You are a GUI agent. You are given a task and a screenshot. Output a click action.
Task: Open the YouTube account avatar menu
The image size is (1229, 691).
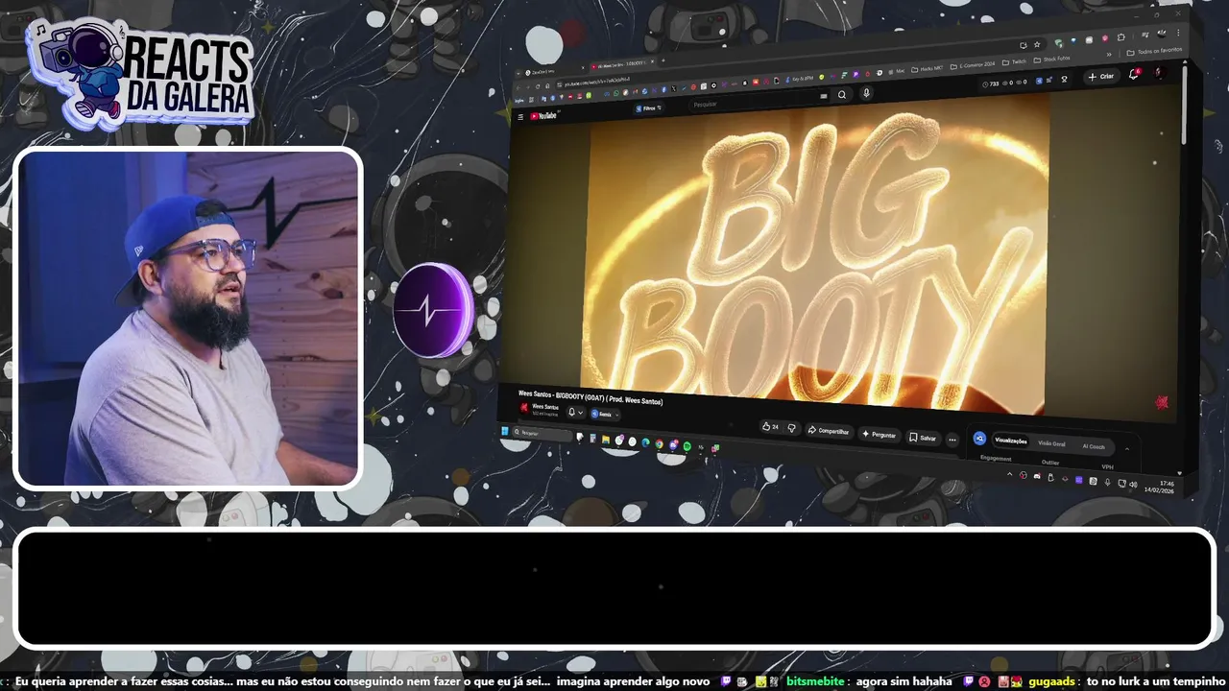[x=1160, y=72]
